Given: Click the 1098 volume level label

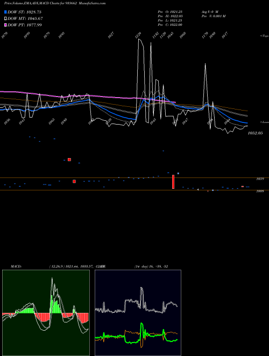Looking at the screenshot, I should click(260, 191).
